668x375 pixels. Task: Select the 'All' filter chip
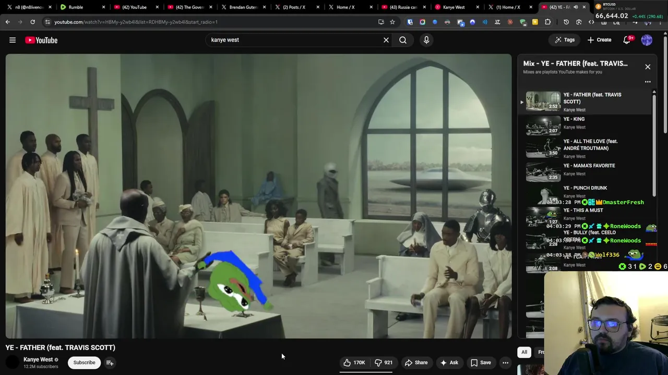524,352
